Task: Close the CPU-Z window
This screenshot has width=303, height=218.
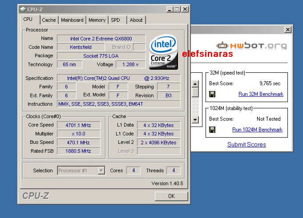Action: (x=185, y=9)
